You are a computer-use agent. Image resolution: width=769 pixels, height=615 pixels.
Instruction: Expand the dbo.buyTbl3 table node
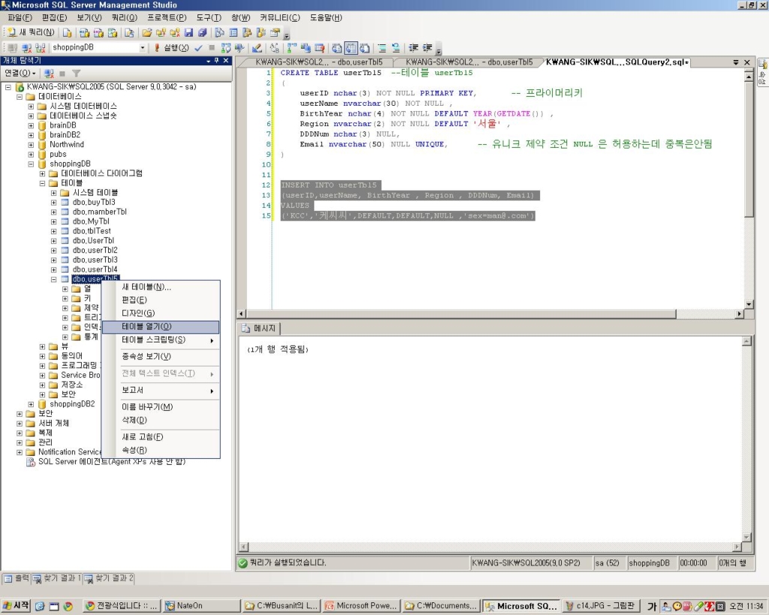point(53,203)
